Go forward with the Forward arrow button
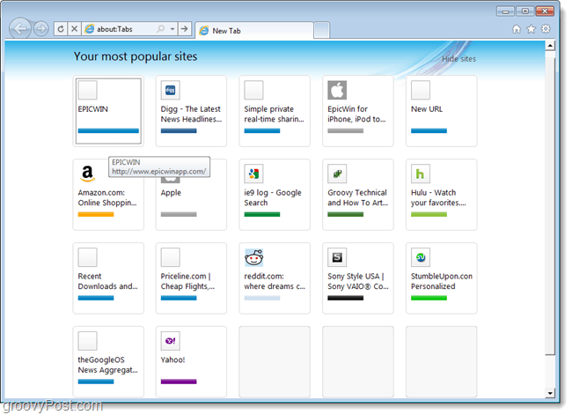Viewport: 572px width, 415px height. (x=40, y=29)
